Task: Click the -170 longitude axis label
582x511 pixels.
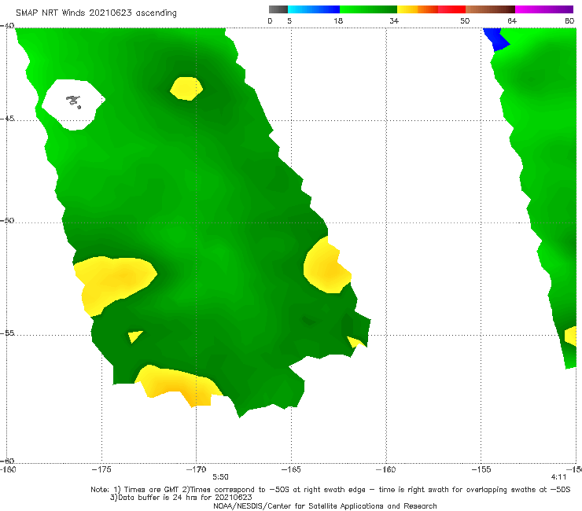Action: [196, 469]
